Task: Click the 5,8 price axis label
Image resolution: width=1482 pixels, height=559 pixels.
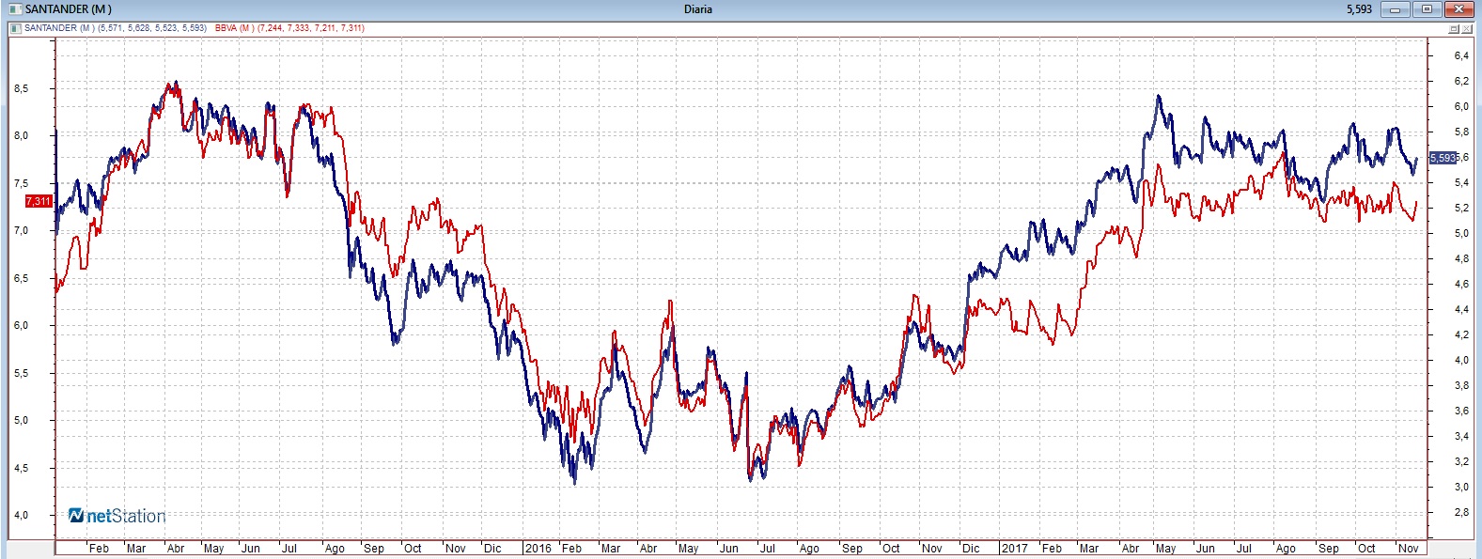Action: coord(1461,132)
